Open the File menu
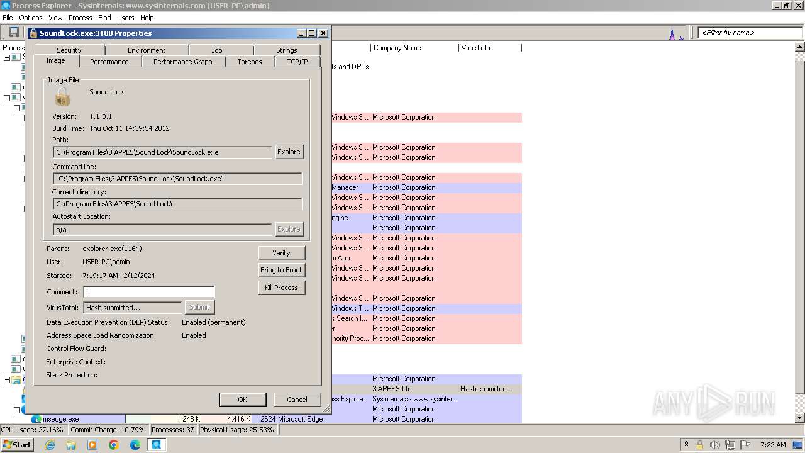 tap(8, 18)
